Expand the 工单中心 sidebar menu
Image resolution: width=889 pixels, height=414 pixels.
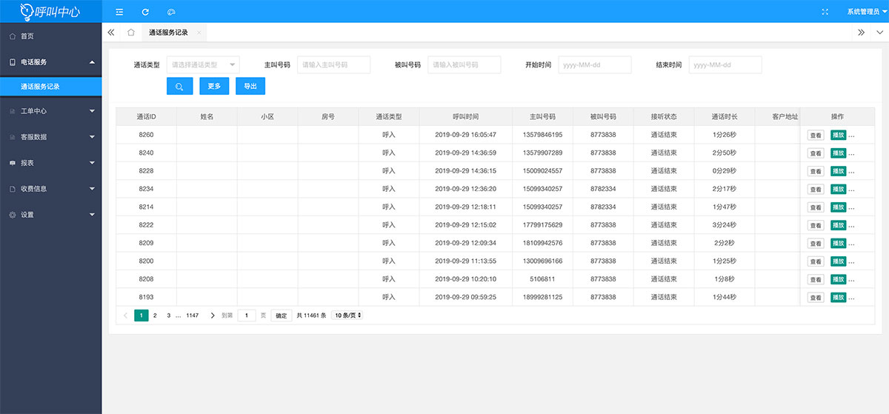click(50, 111)
